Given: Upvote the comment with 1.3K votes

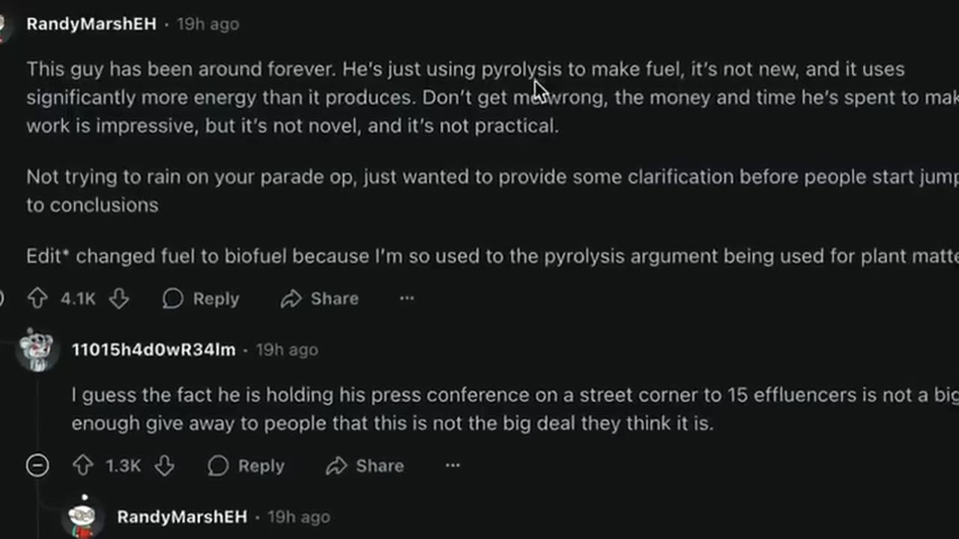Looking at the screenshot, I should [82, 466].
